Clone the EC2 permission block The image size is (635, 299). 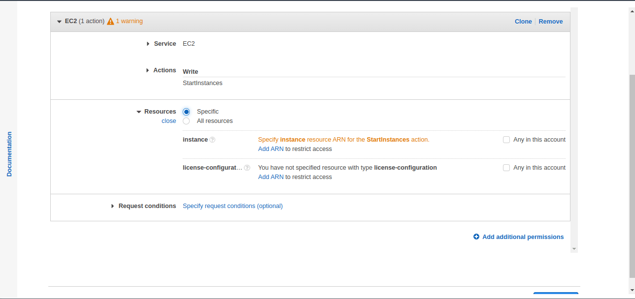pos(523,21)
